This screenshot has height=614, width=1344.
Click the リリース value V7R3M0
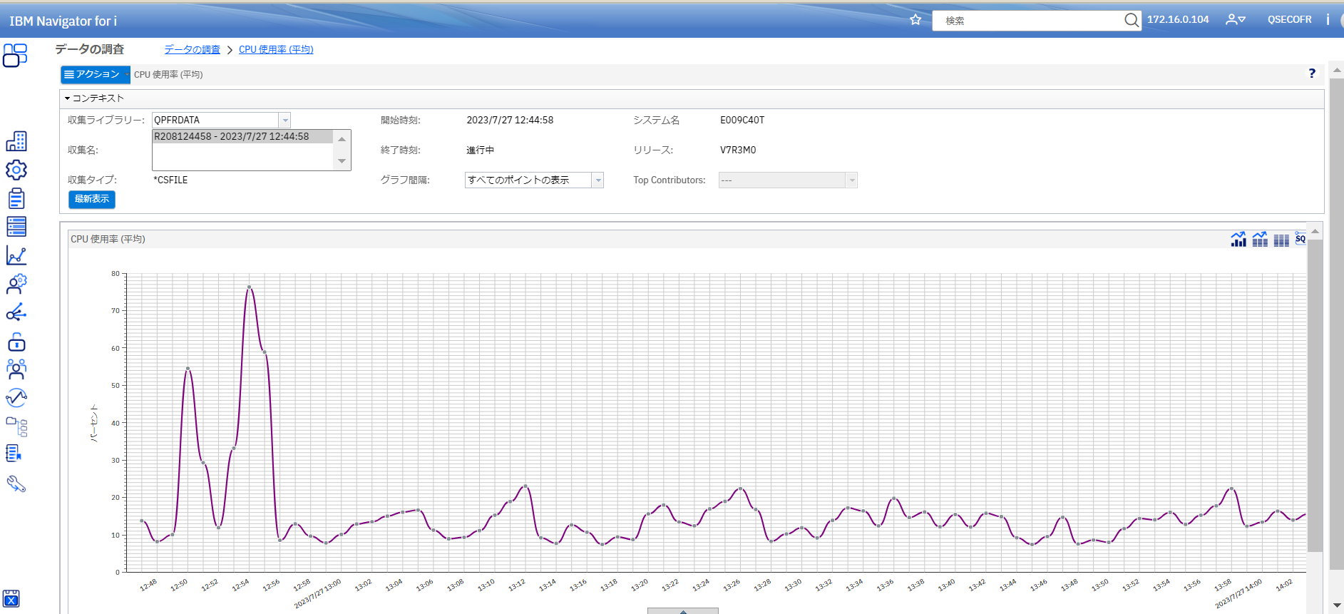point(738,150)
